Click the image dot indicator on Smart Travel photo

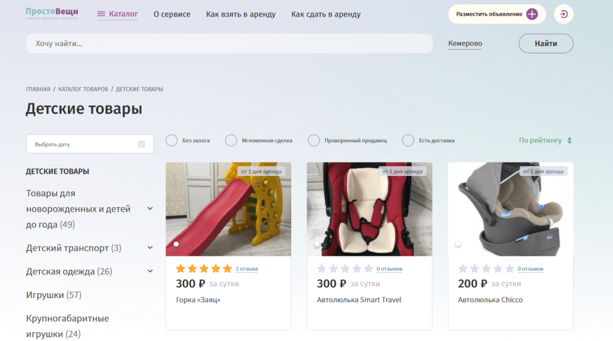[x=317, y=244]
